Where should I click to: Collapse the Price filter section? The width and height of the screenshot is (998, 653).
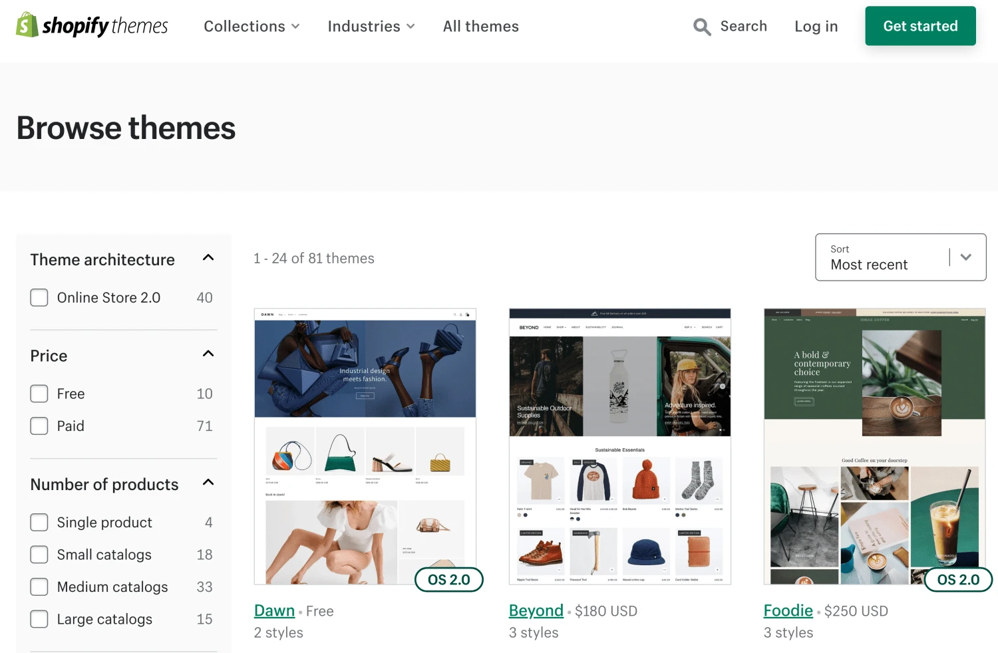pyautogui.click(x=208, y=354)
